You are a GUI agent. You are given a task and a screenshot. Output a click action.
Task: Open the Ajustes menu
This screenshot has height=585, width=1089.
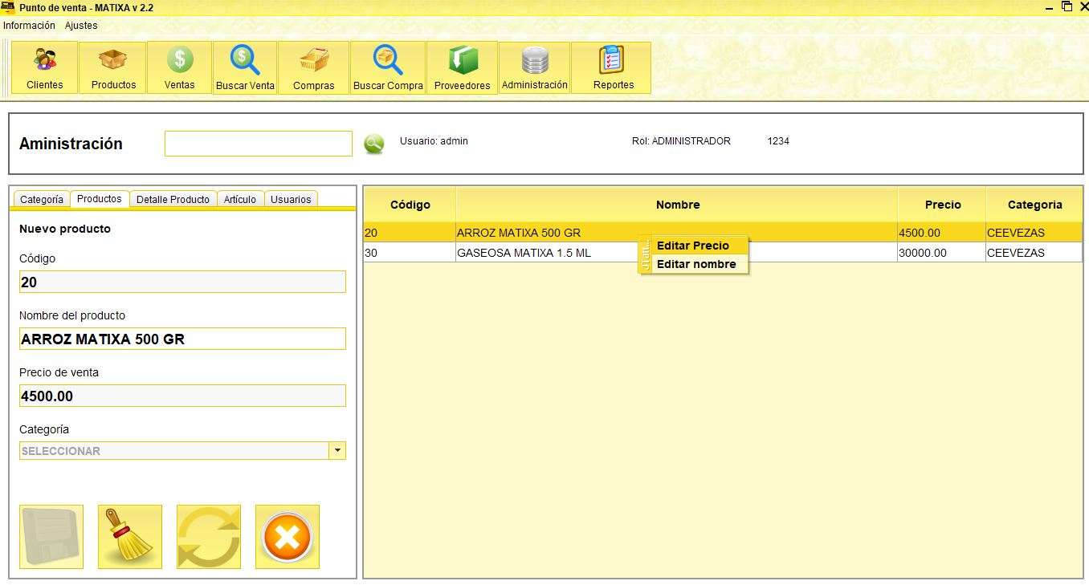81,26
